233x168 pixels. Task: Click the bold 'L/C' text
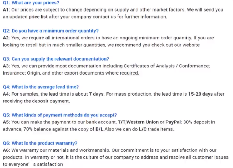[143, 129]
